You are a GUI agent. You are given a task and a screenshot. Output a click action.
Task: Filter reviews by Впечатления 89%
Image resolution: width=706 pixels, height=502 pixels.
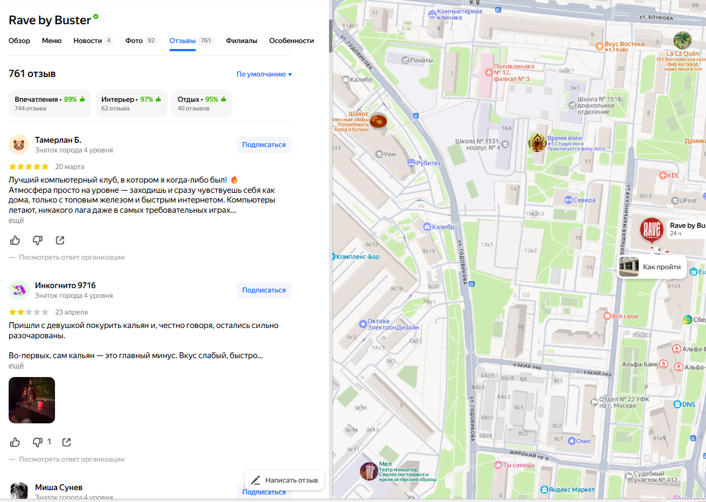click(50, 103)
